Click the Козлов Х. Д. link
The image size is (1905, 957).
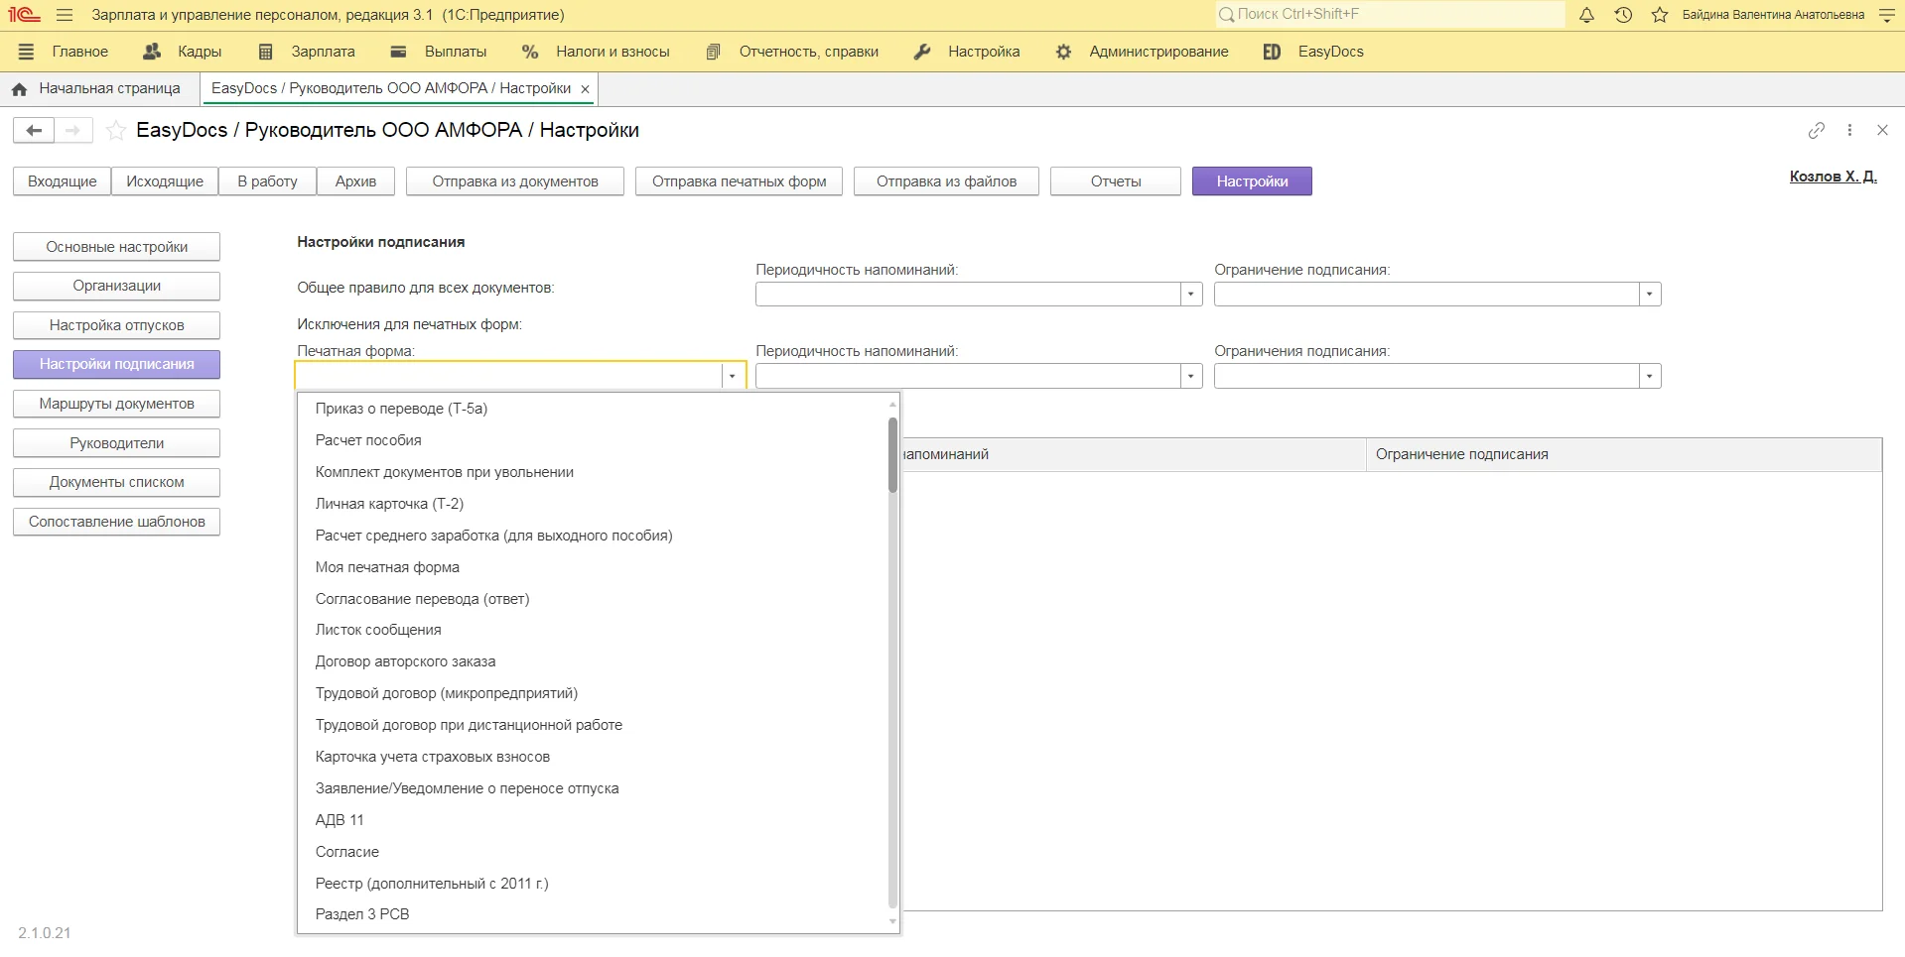coord(1833,177)
